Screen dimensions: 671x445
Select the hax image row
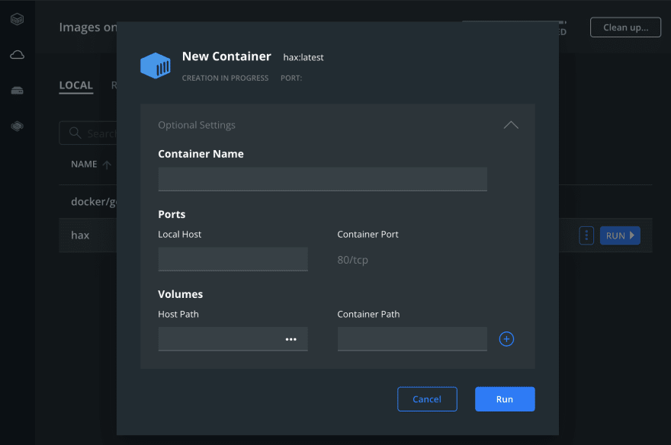(x=355, y=235)
